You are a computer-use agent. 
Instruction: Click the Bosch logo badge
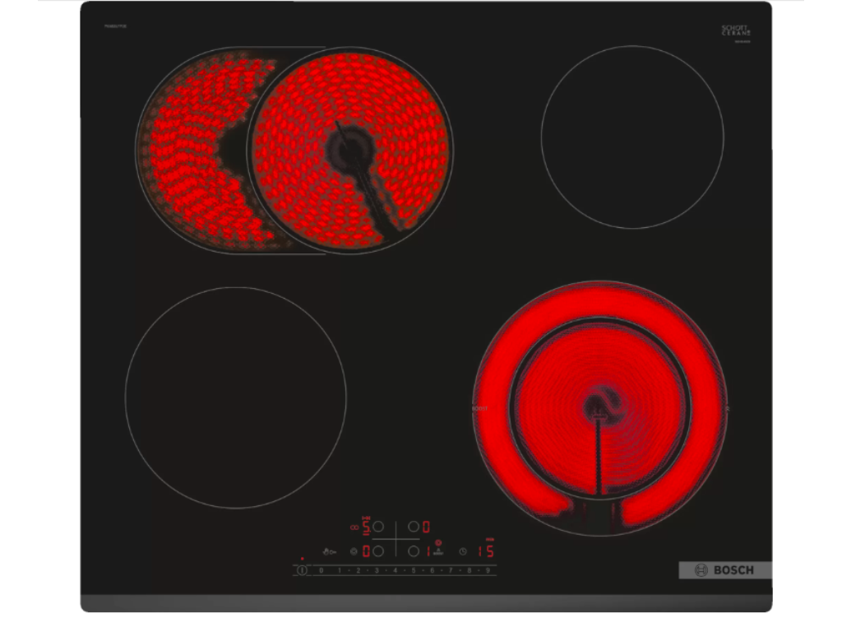724,570
